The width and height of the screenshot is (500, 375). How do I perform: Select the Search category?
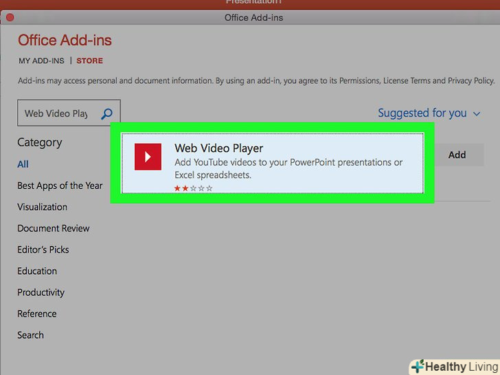pyautogui.click(x=31, y=335)
